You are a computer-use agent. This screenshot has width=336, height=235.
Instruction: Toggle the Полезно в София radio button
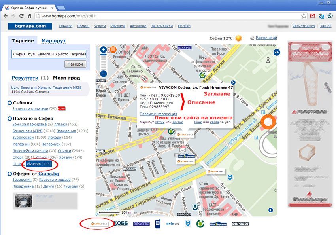click(9, 119)
